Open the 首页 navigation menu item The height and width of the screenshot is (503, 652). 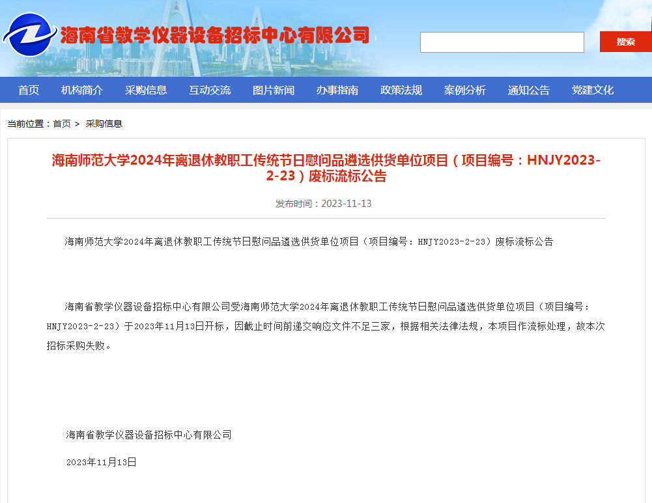29,90
